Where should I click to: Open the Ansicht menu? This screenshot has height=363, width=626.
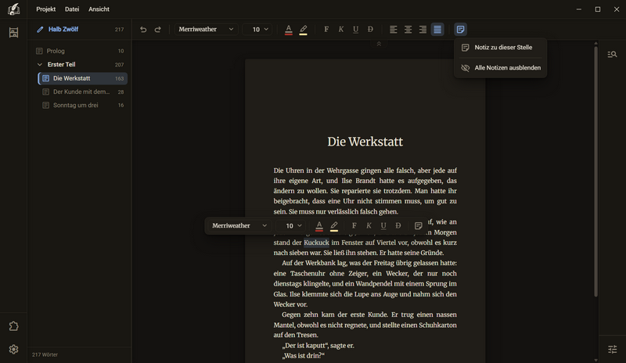(99, 9)
